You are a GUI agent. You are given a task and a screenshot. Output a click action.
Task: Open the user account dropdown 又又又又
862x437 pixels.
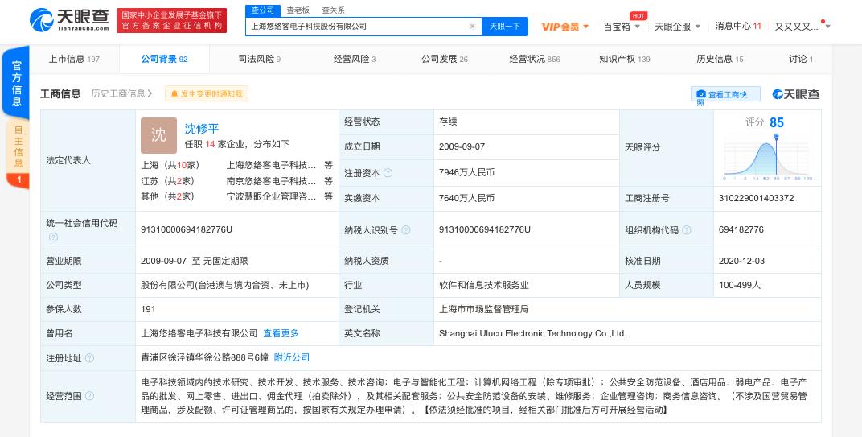coord(802,27)
